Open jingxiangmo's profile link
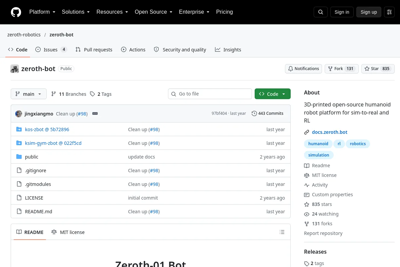 pyautogui.click(x=39, y=113)
